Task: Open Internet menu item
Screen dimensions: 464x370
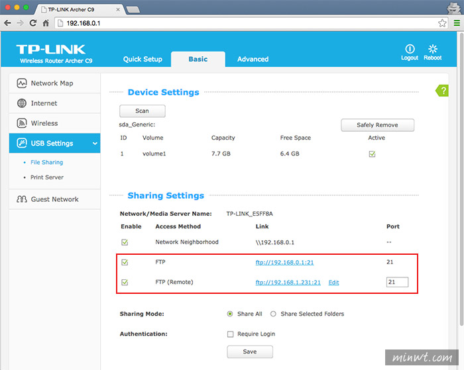Action: point(55,103)
